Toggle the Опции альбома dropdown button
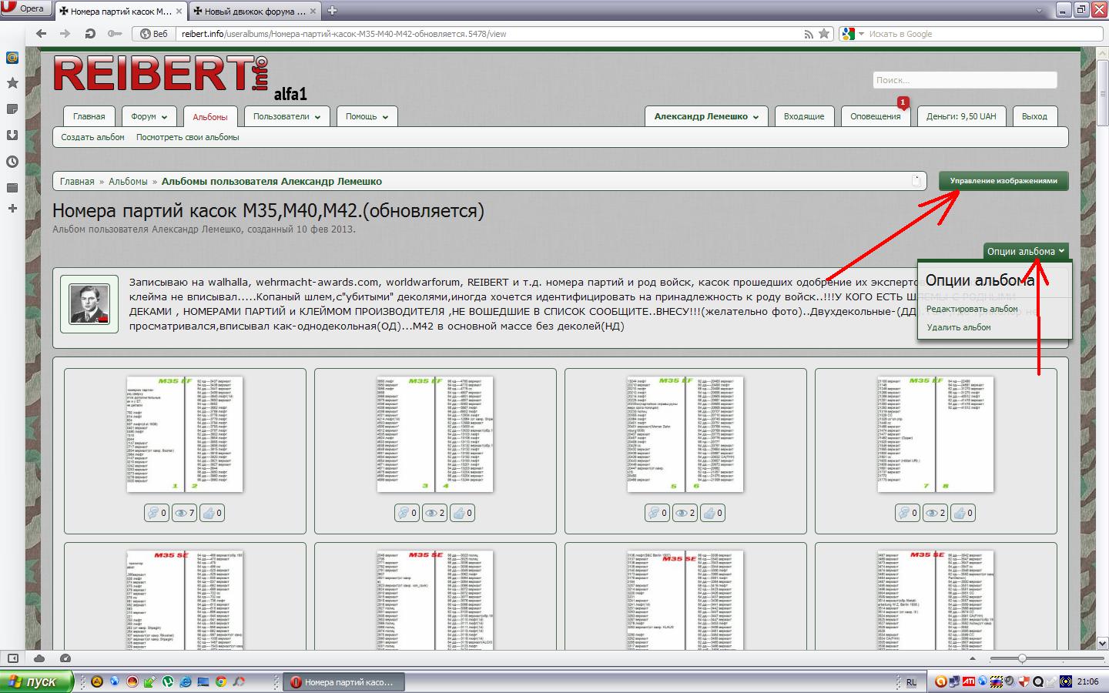 1025,252
